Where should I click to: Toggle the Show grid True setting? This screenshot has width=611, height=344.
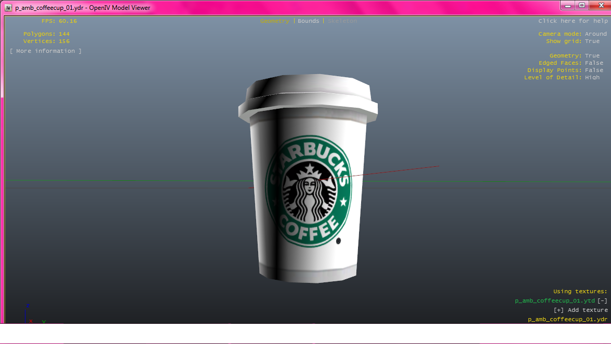[592, 41]
